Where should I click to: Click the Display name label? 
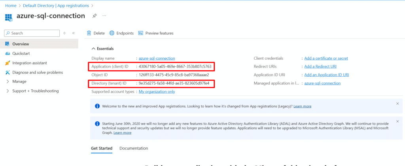pyautogui.click(x=103, y=58)
